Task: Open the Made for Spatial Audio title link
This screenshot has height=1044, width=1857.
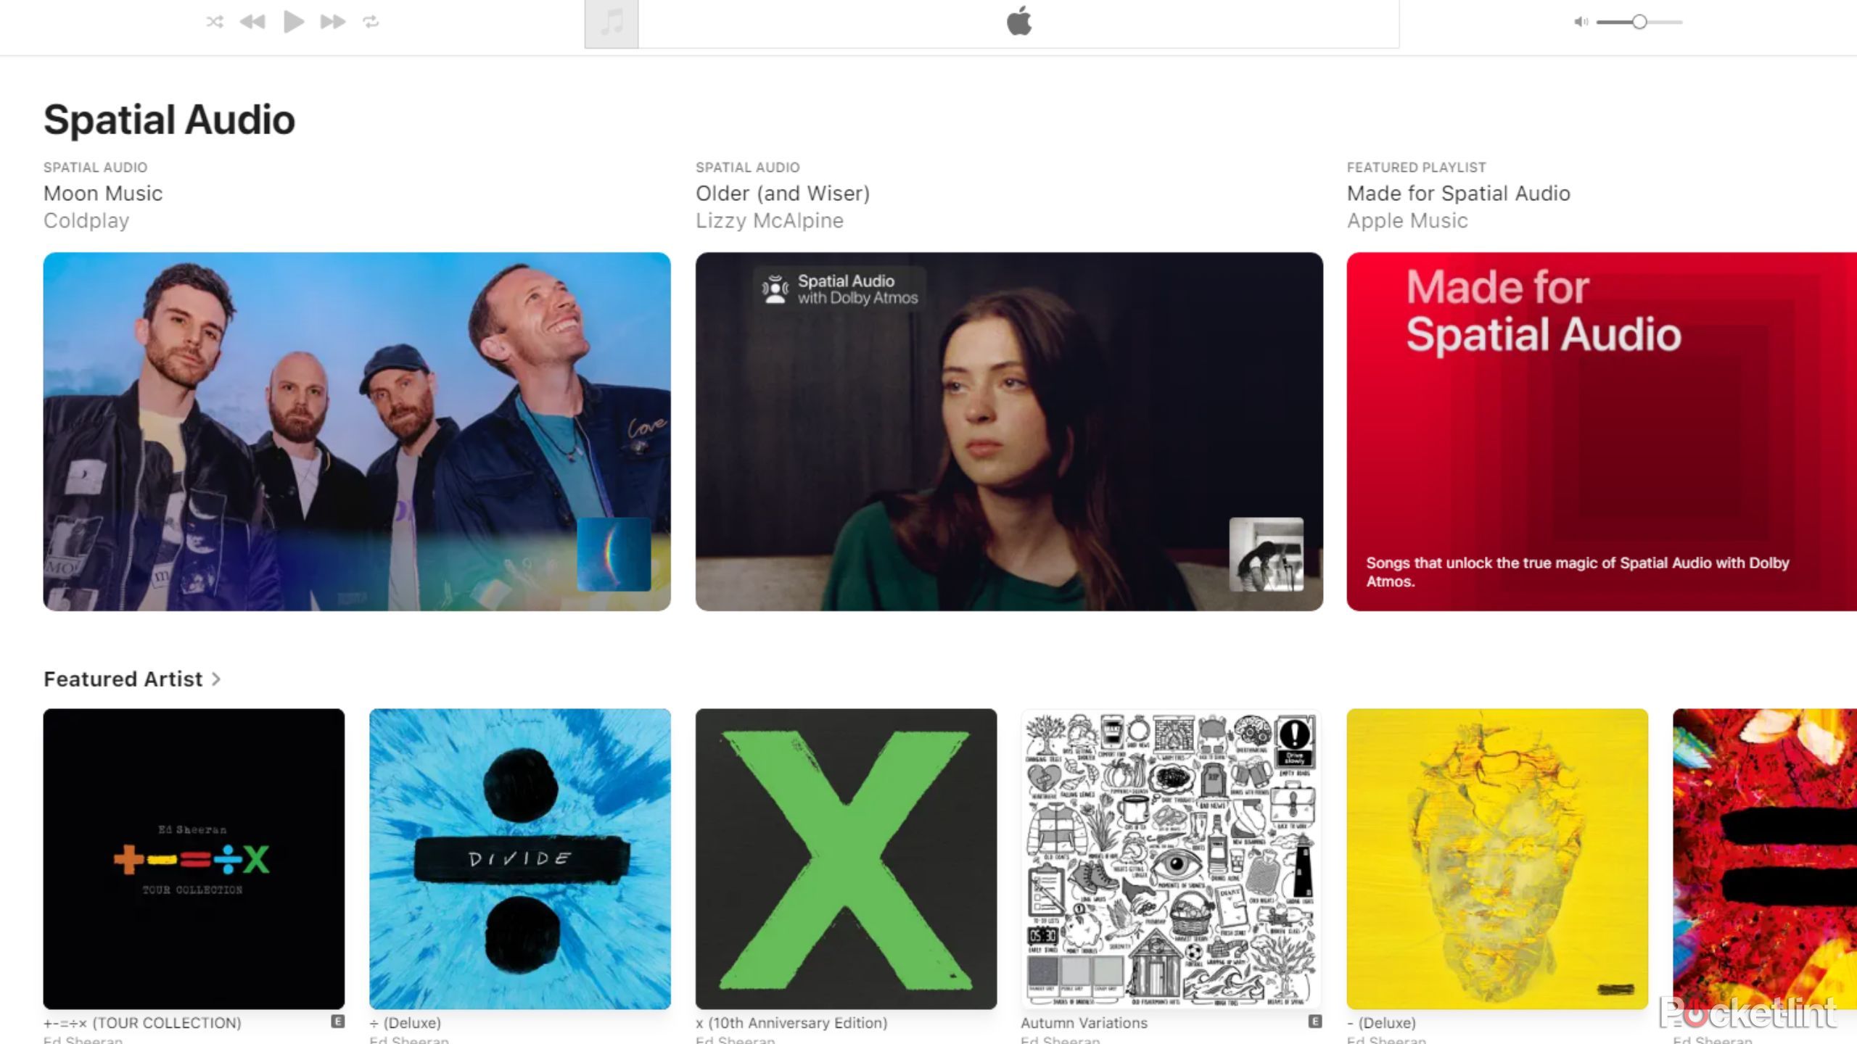Action: point(1459,194)
